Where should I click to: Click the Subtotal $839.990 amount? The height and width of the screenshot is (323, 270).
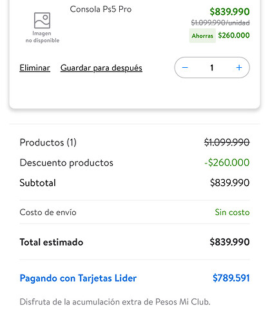229,183
